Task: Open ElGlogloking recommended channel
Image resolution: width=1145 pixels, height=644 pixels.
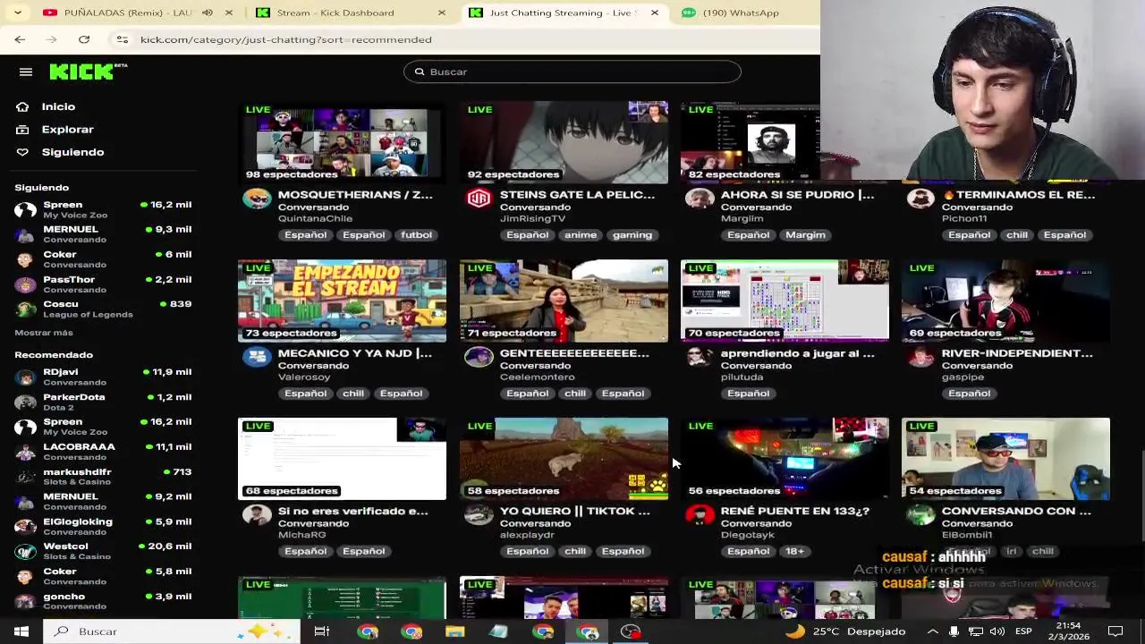Action: tap(103, 527)
